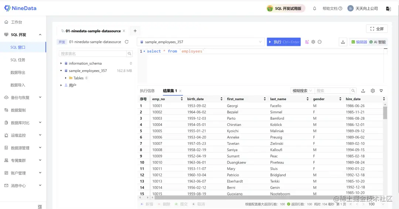Open the 100 page size dropdown
399x209 pixels.
pos(376,204)
